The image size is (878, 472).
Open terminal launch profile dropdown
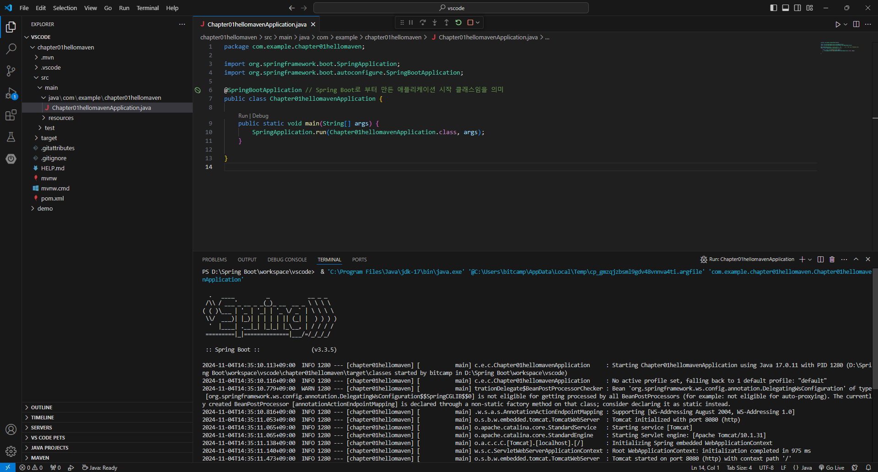[x=810, y=259]
